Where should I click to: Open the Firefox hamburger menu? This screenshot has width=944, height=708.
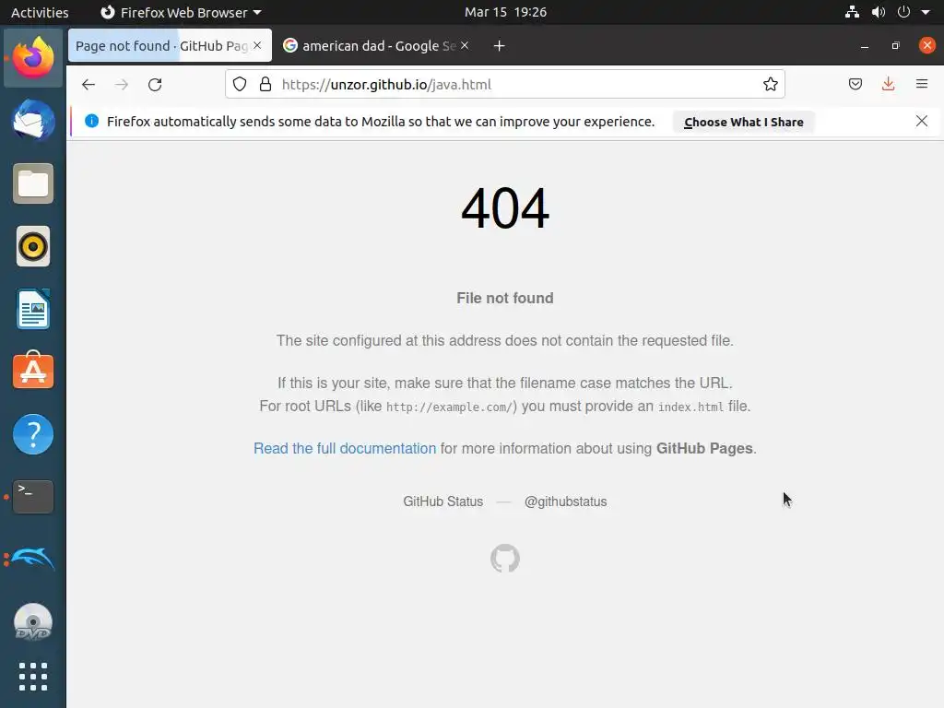pyautogui.click(x=922, y=84)
